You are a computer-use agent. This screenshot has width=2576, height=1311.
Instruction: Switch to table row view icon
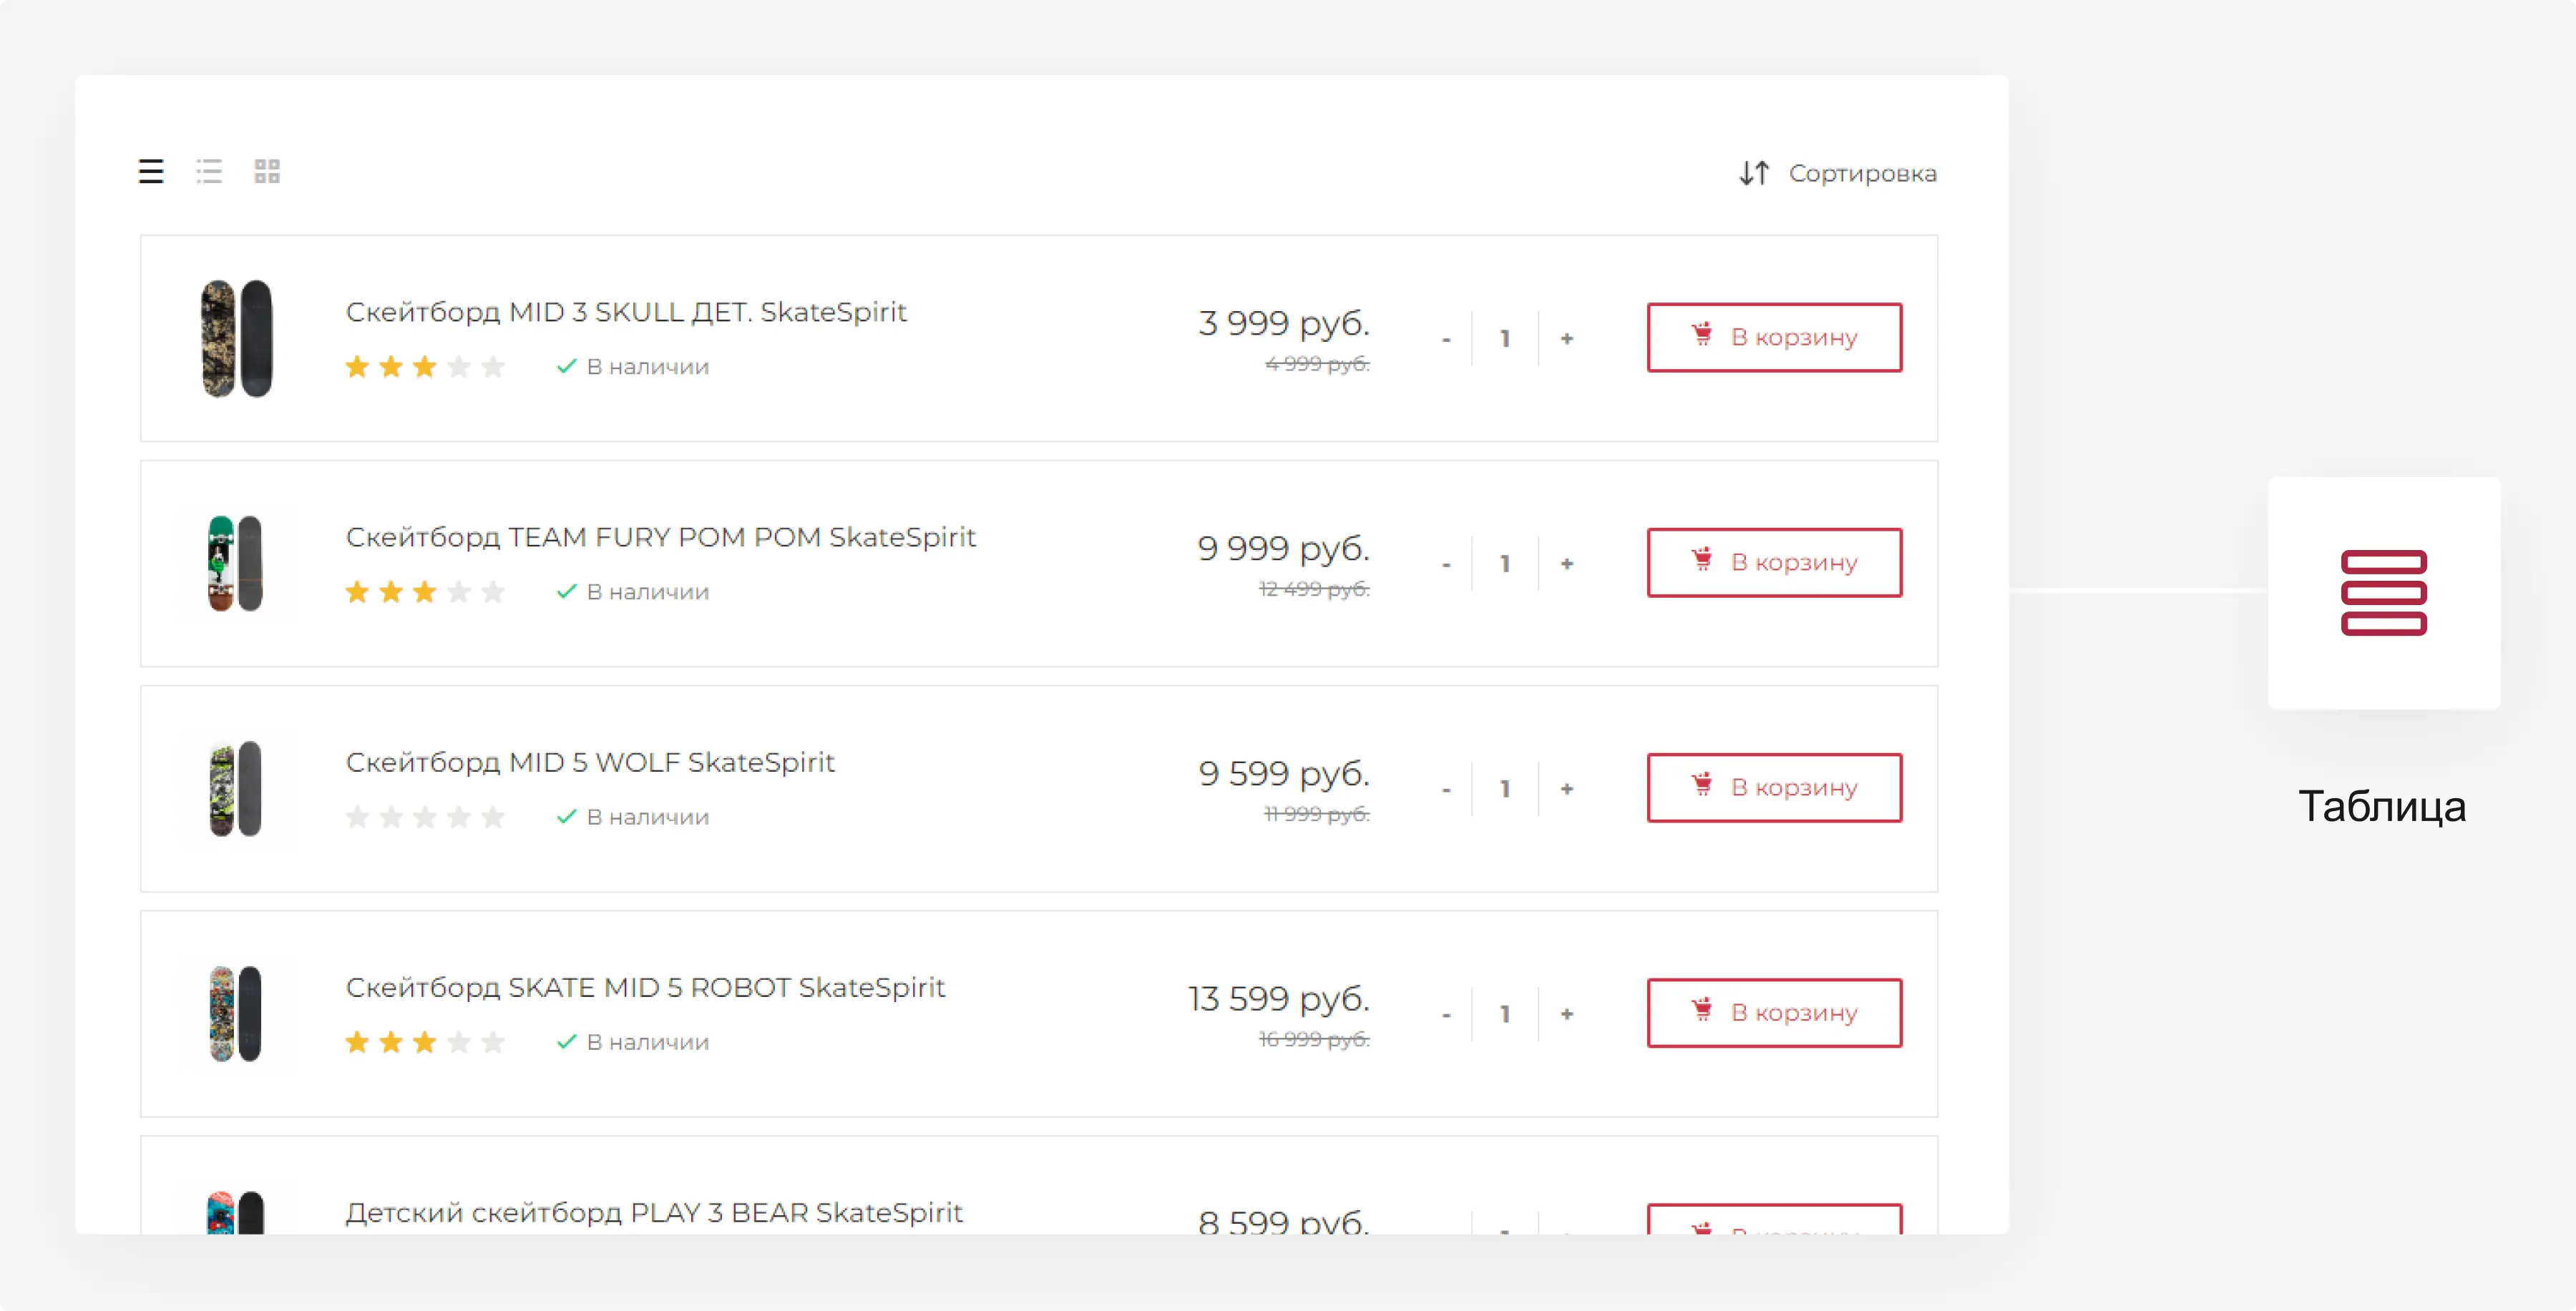click(151, 172)
